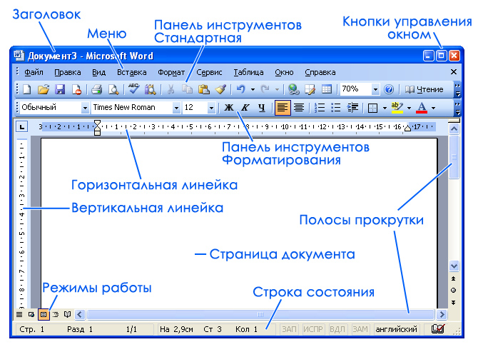Toggle Underline (Ч) formatting
The width and height of the screenshot is (483, 347).
coord(262,108)
